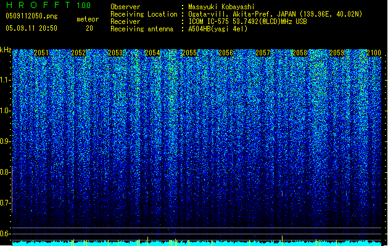
Task: Click the 2059 time axis label
Action: click(337, 53)
